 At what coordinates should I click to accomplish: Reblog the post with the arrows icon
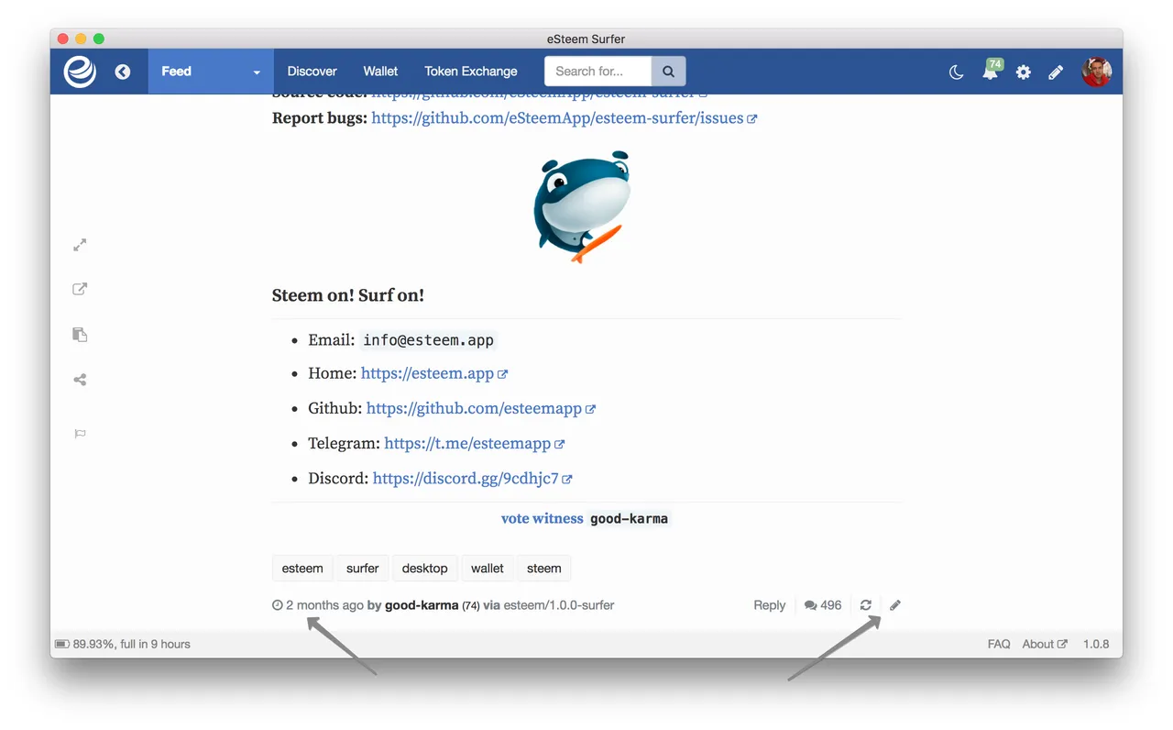tap(865, 605)
